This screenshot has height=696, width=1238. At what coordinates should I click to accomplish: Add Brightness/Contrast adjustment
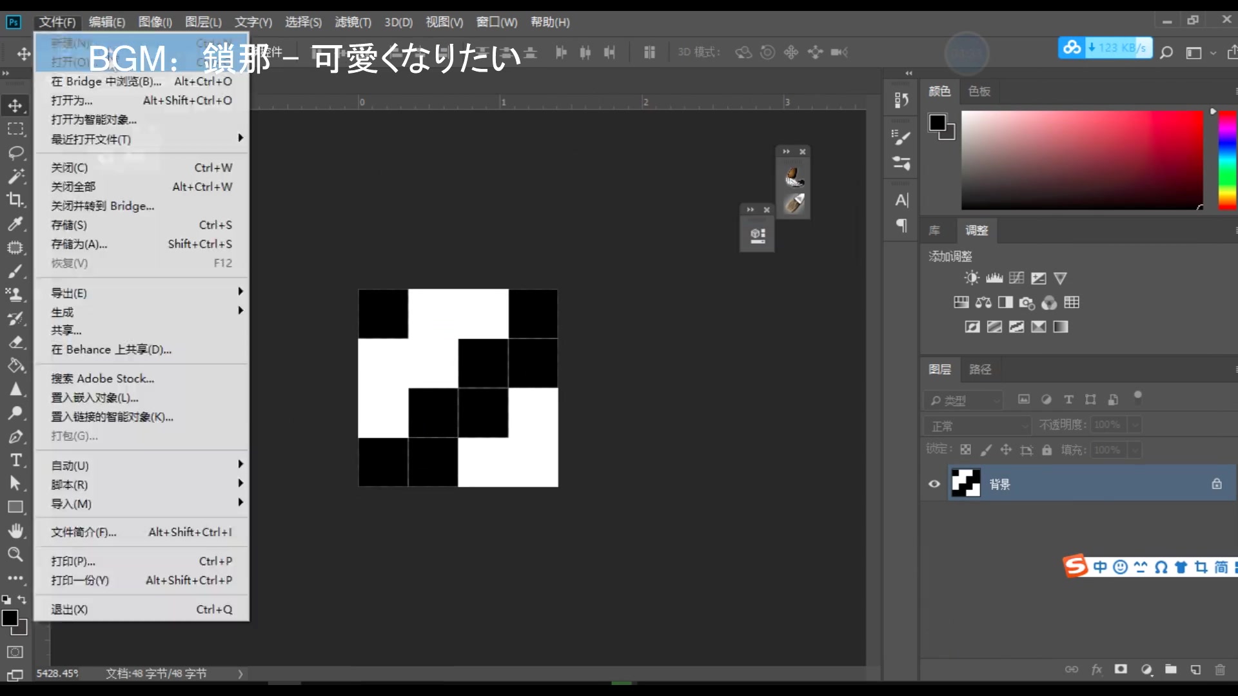coord(972,278)
